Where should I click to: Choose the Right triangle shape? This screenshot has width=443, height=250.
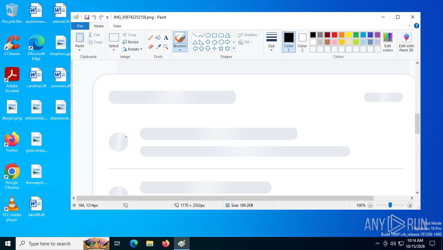(202, 42)
